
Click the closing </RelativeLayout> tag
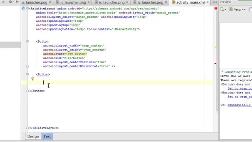click(x=44, y=128)
